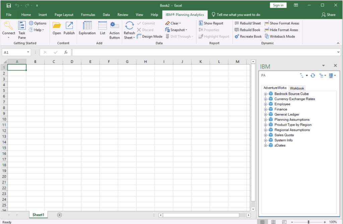Insert a List from the ribbon
The image size is (343, 224).
click(102, 26)
